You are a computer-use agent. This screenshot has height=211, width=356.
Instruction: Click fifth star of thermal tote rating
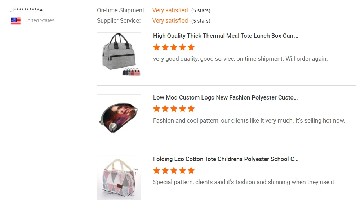coord(191,47)
